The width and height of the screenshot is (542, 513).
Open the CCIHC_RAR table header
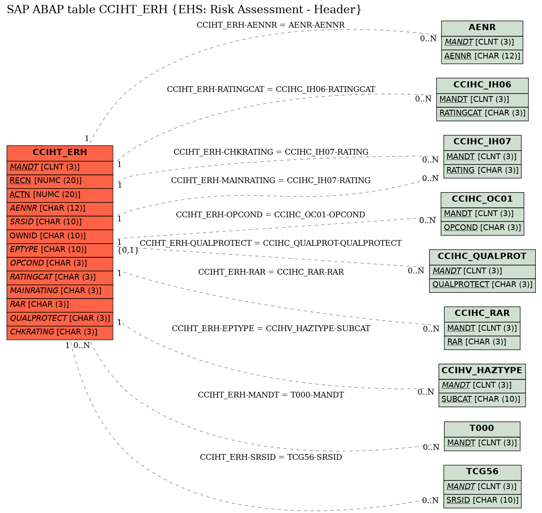482,313
